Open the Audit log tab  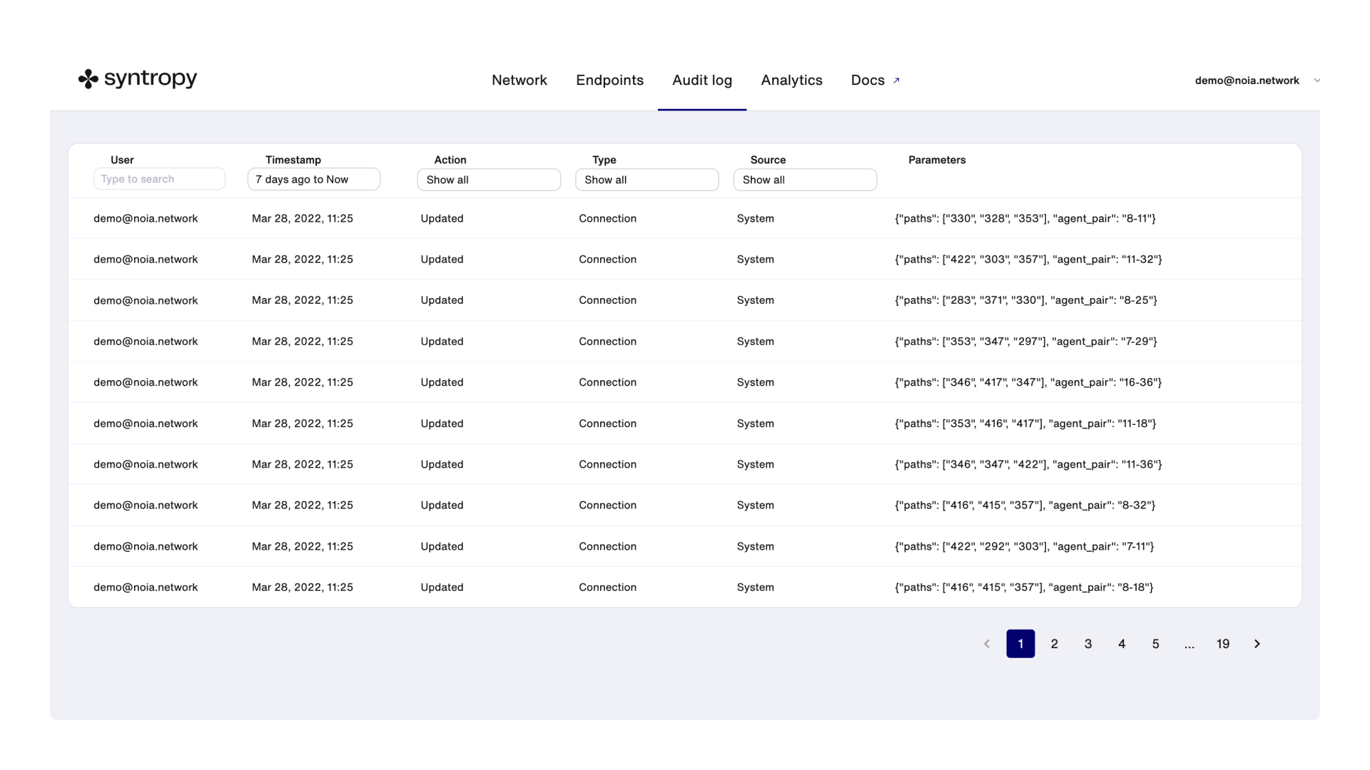click(701, 81)
